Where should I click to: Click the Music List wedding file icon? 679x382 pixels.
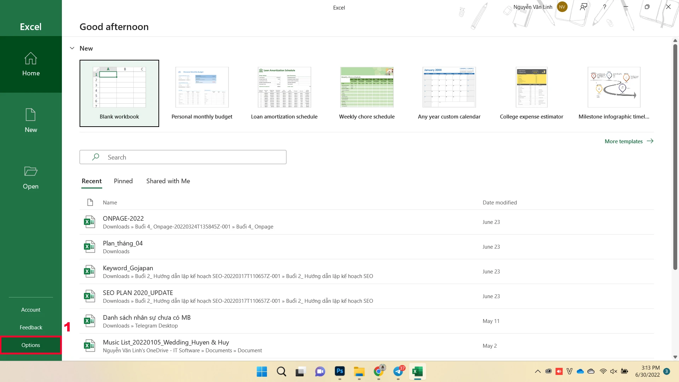tap(89, 346)
